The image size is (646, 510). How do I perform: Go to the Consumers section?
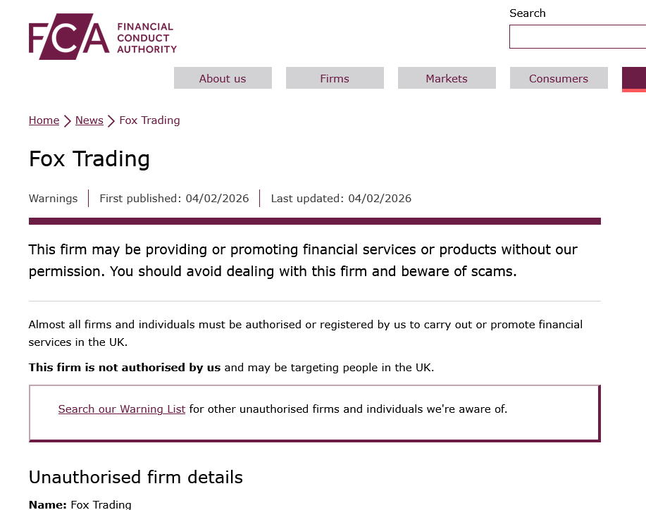[x=559, y=78]
